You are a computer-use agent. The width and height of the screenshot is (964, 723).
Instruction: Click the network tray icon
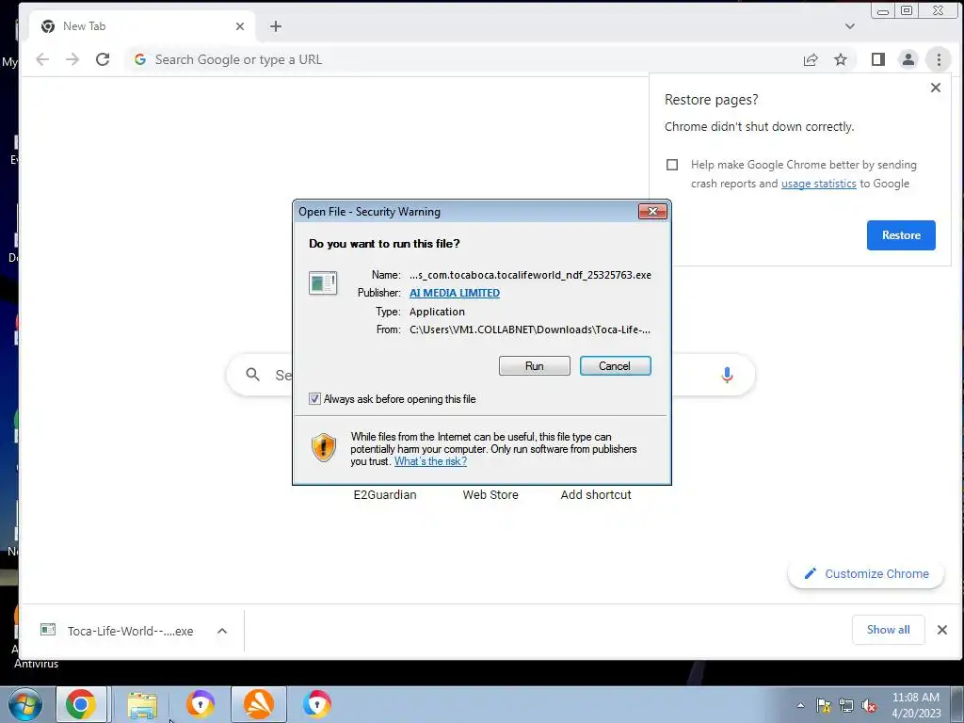846,705
